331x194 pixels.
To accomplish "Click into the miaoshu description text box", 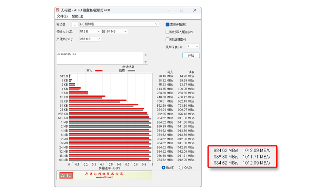I will pyautogui.click(x=100, y=58).
